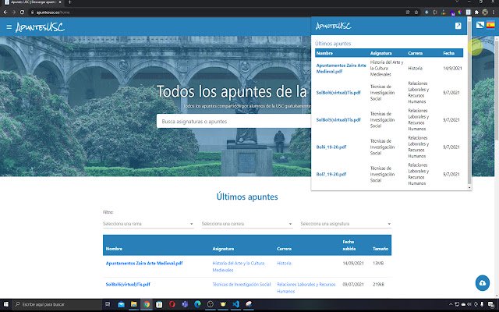Open popup in a new tab via arrow icon
This screenshot has width=499, height=312.
click(458, 26)
